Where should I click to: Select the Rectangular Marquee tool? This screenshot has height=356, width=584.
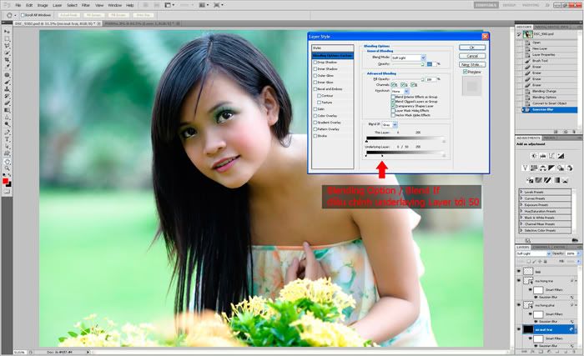(x=7, y=38)
